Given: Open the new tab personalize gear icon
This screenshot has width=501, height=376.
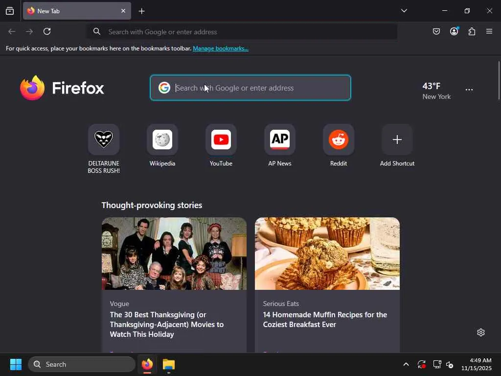Looking at the screenshot, I should [x=481, y=332].
